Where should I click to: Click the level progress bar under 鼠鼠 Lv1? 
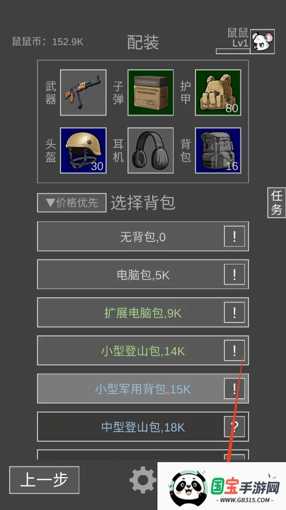pos(233,51)
